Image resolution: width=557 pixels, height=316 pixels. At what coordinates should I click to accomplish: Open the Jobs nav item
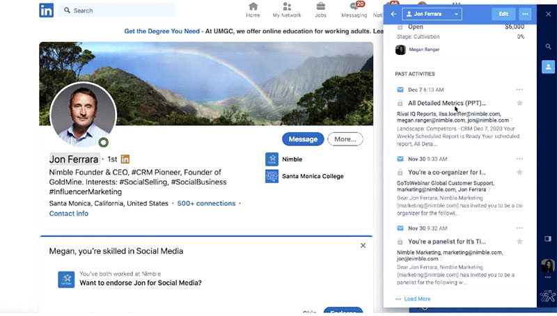point(320,10)
